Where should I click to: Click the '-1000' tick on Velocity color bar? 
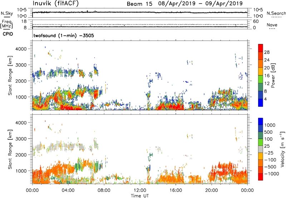coord(271,174)
